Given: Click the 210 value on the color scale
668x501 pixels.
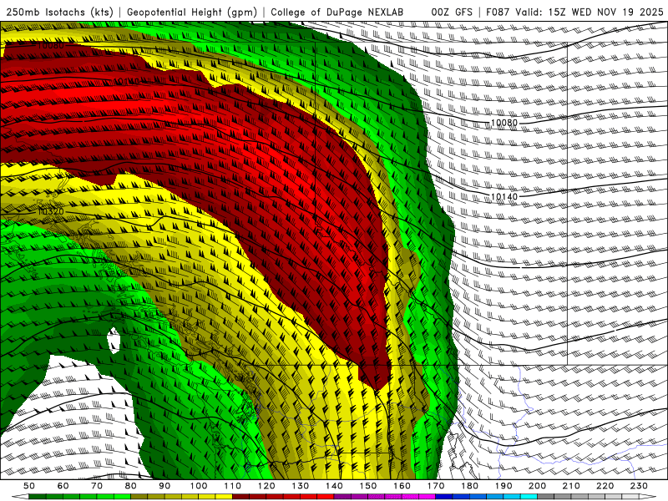Looking at the screenshot, I should (x=571, y=486).
